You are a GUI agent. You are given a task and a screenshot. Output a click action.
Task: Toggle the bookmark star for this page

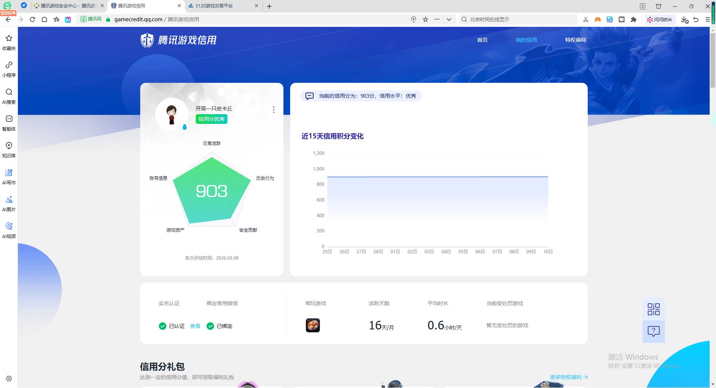(425, 19)
